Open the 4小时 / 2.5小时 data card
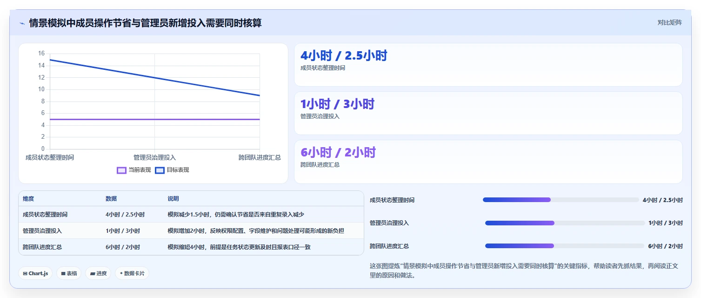Image resolution: width=701 pixels, height=298 pixels. [488, 65]
